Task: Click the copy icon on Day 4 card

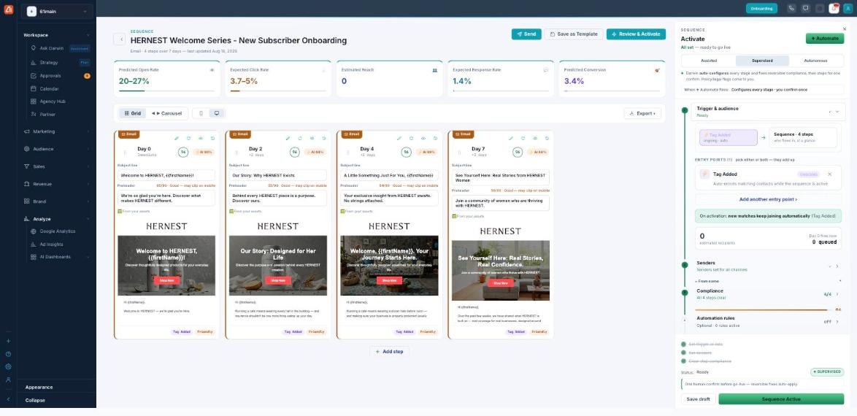Action: pyautogui.click(x=436, y=139)
